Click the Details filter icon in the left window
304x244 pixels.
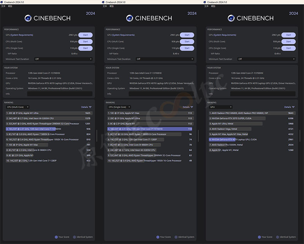(x=90, y=107)
